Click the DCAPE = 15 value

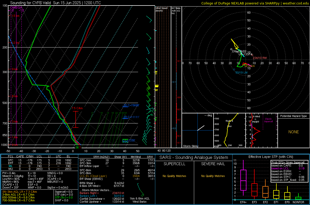[10, 185]
